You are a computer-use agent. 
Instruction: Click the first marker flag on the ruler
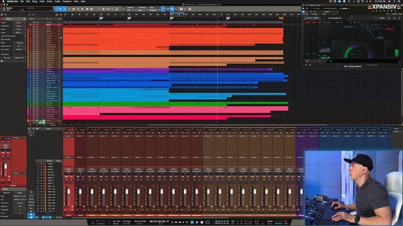click(101, 18)
